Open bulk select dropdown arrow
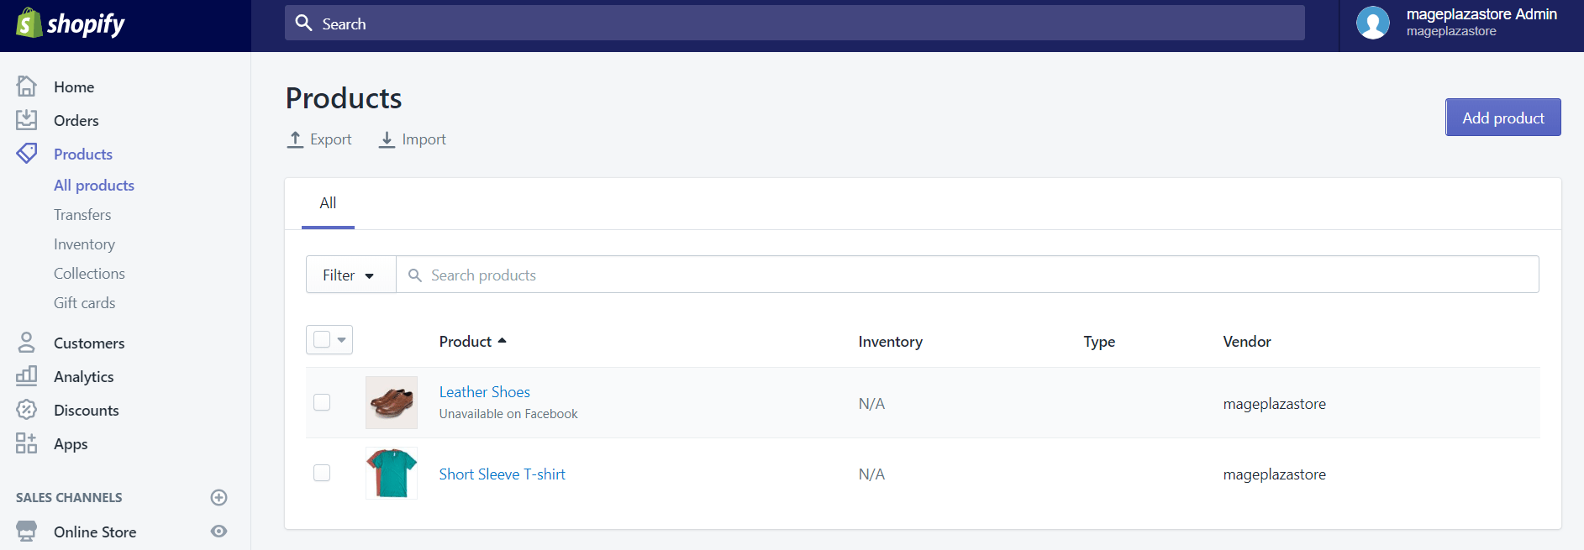The width and height of the screenshot is (1584, 550). tap(342, 340)
